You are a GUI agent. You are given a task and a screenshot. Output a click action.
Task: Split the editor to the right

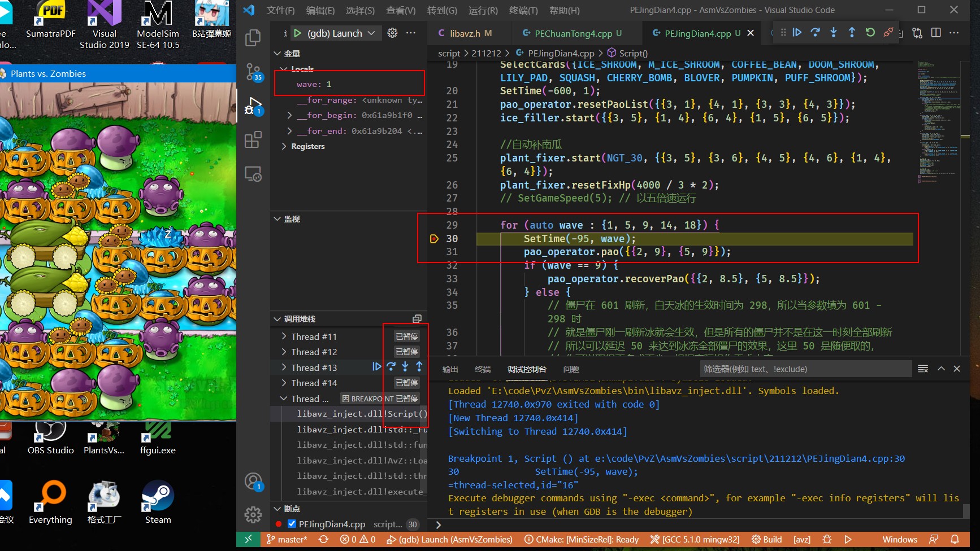936,33
